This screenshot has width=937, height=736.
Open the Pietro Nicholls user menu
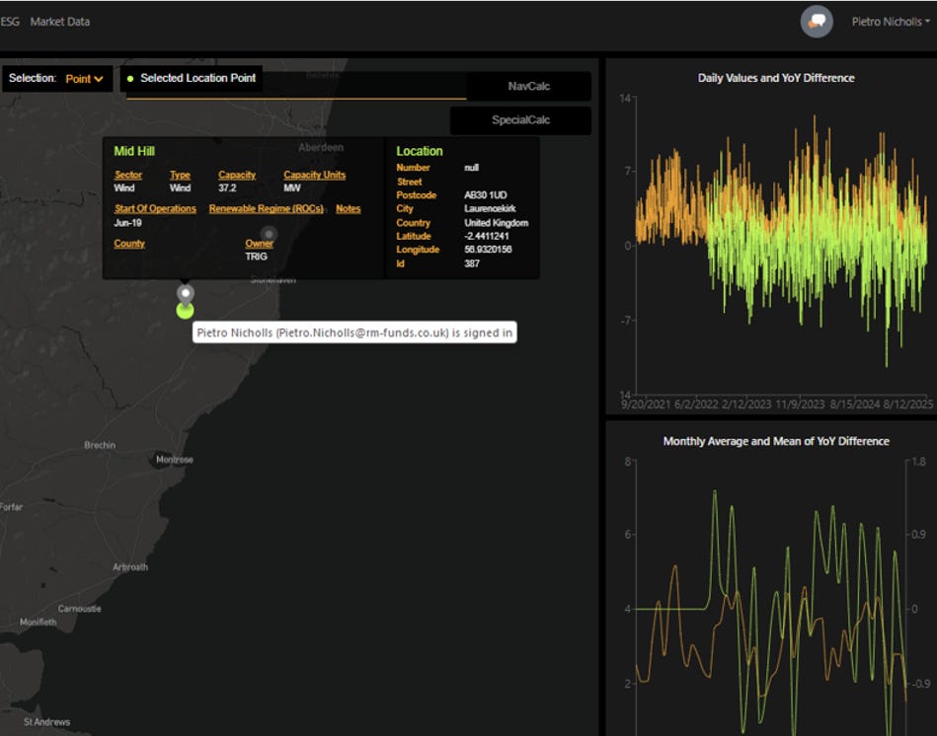891,22
